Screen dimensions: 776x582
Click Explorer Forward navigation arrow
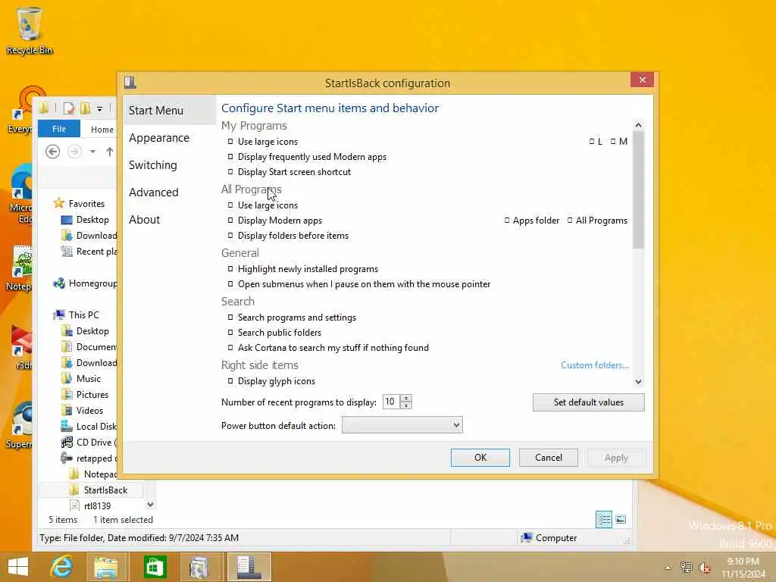point(74,152)
